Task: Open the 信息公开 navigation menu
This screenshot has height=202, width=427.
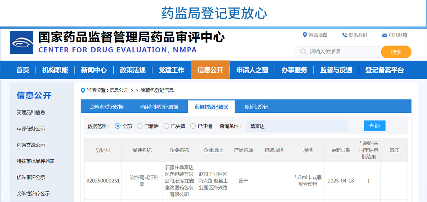Action: tap(210, 70)
